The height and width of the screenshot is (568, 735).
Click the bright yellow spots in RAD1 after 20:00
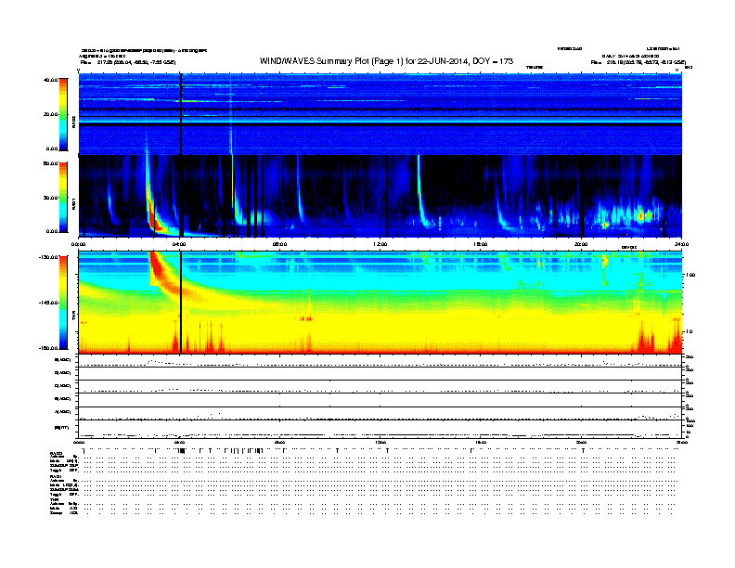coord(645,216)
